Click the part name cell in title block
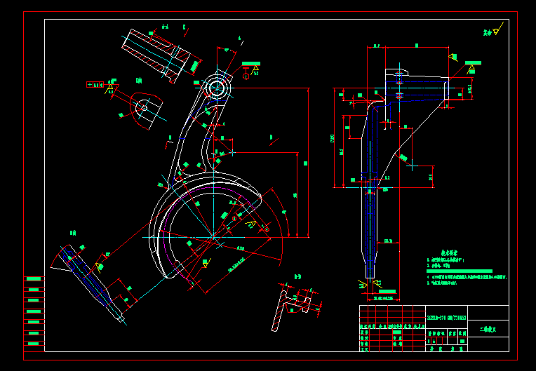This screenshot has width=536, height=371. pyautogui.click(x=487, y=328)
